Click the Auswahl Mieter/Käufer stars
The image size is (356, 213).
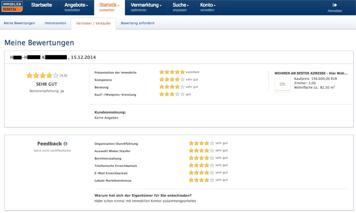pyautogui.click(x=201, y=151)
